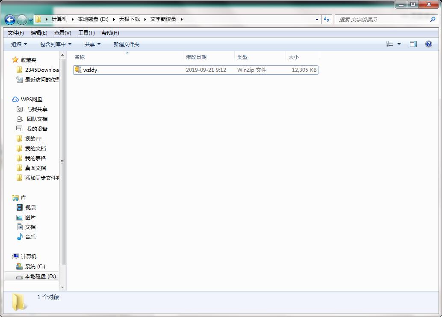Image resolution: width=442 pixels, height=317 pixels.
Task: Open the 帮助(H) menu
Action: 110,33
